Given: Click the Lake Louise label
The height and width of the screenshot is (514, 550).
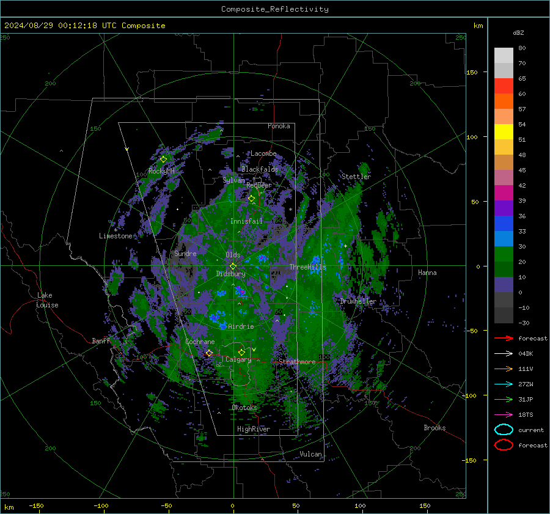Looking at the screenshot, I should point(48,300).
